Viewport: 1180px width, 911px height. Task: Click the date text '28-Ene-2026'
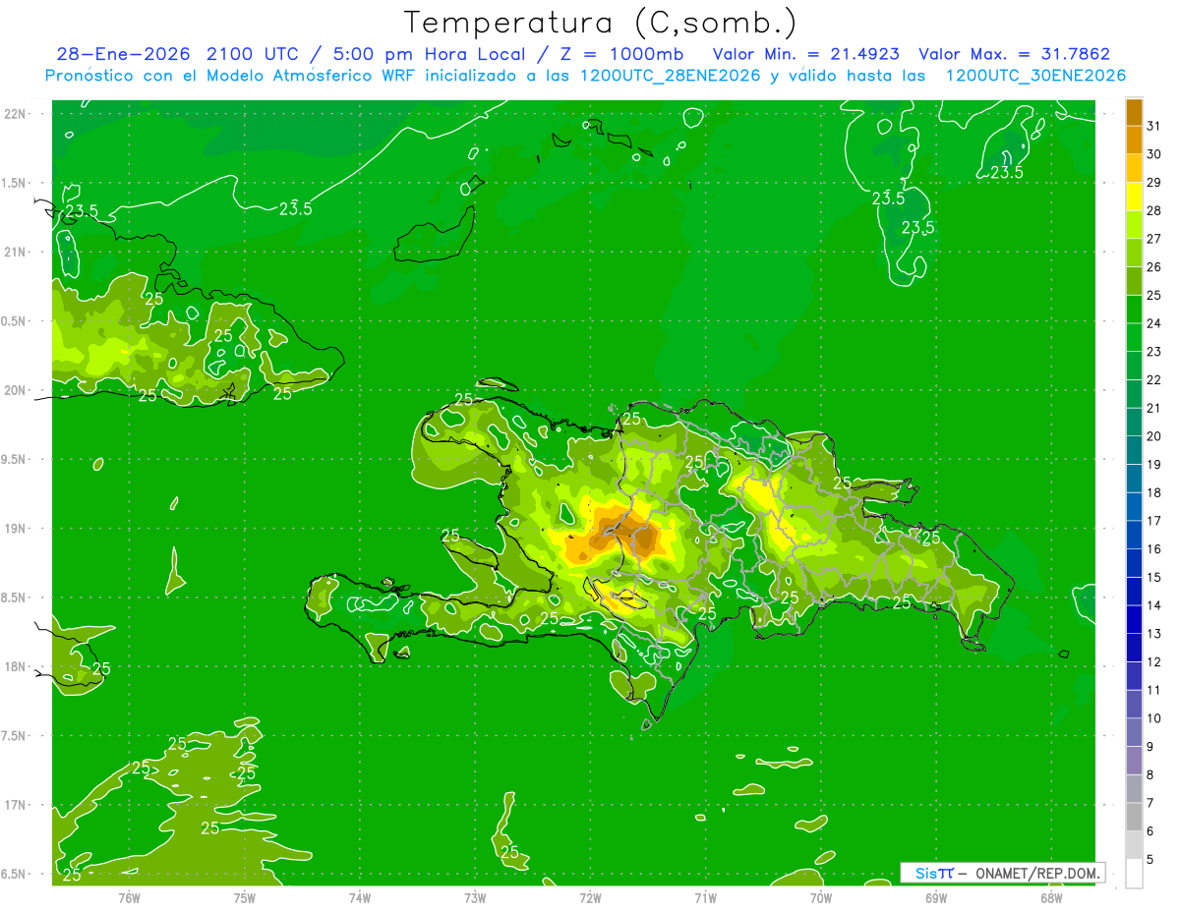(123, 54)
